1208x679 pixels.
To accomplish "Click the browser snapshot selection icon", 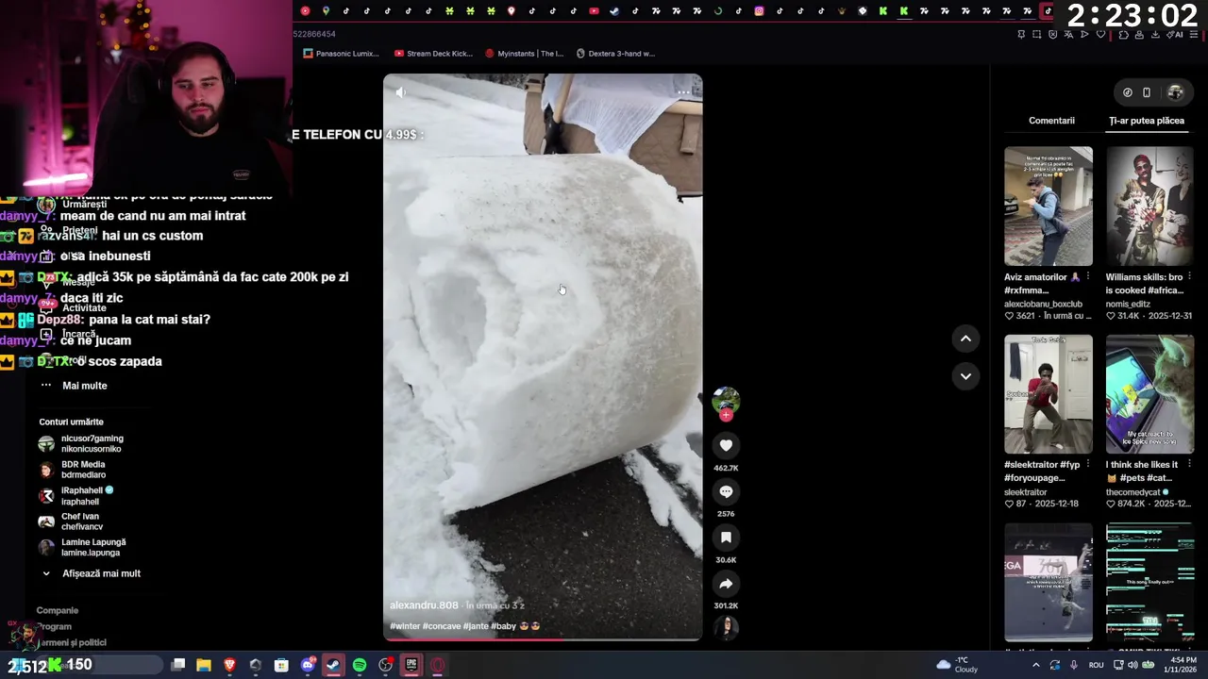I will click(1037, 35).
